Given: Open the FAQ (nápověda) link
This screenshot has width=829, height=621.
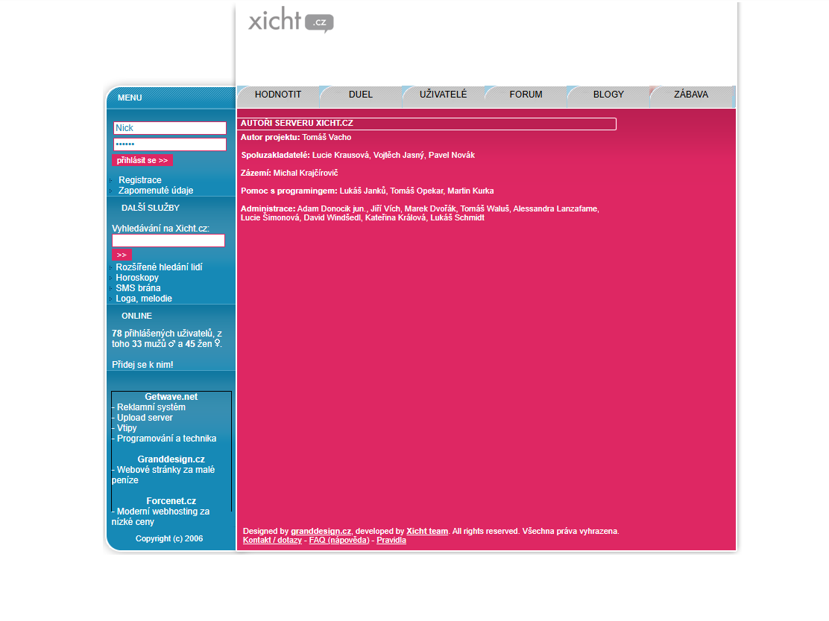Looking at the screenshot, I should tap(339, 540).
